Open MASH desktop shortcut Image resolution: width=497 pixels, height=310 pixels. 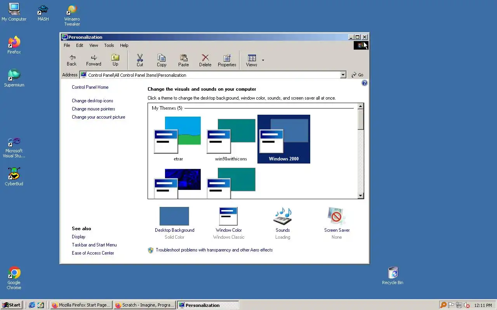pos(43,12)
